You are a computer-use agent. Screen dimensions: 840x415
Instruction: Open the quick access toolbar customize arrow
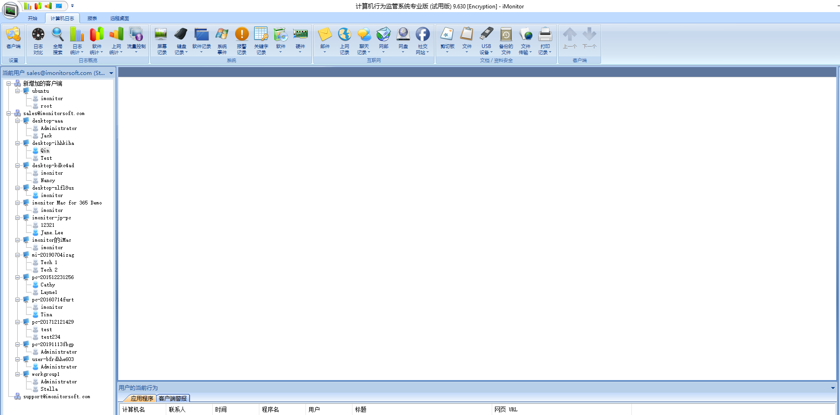(x=72, y=6)
